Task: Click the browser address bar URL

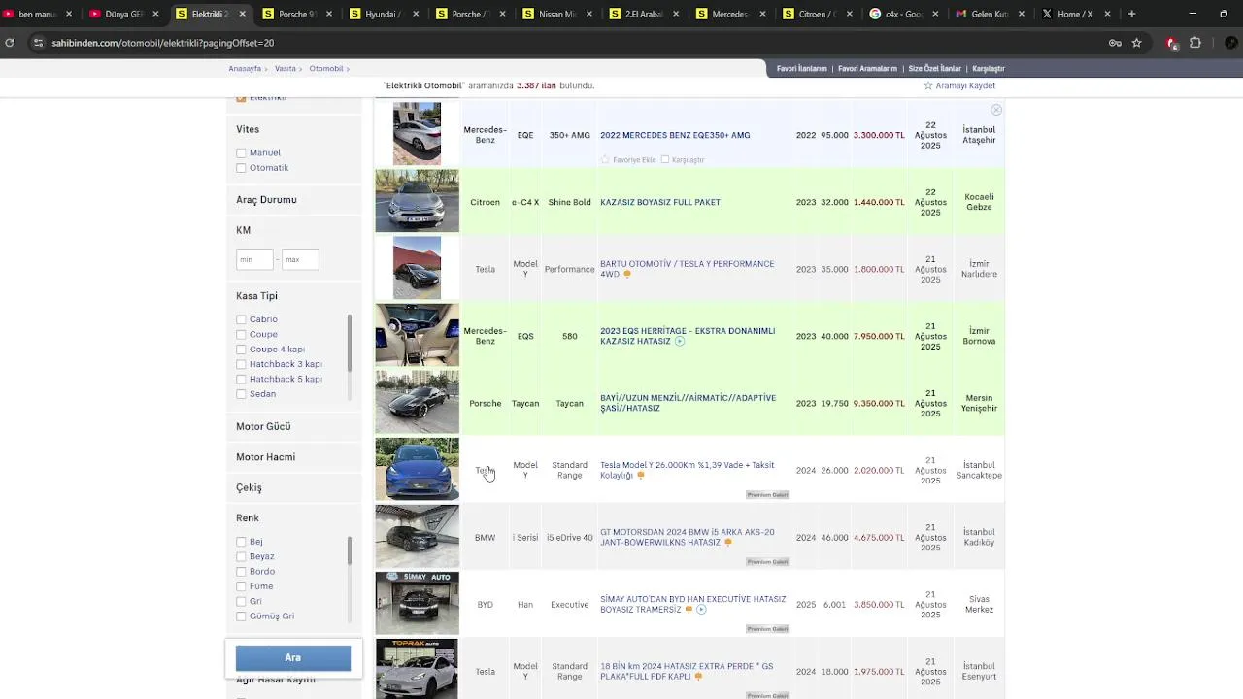Action: tap(163, 43)
